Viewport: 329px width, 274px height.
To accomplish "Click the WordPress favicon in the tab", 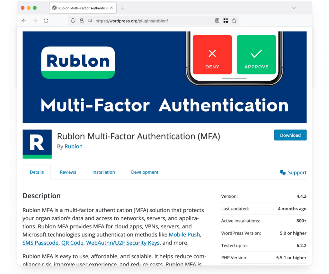I will [54, 8].
